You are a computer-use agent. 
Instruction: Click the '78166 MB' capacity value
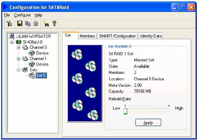click(142, 91)
